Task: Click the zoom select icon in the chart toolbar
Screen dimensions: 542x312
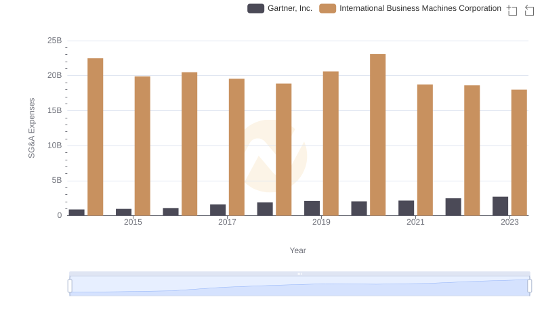Action: tap(512, 10)
